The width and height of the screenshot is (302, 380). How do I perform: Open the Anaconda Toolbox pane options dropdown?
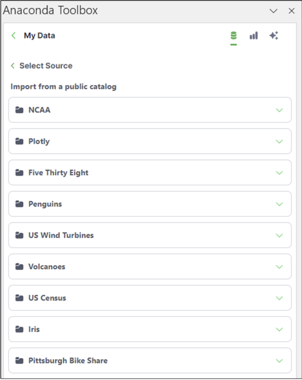pos(273,11)
